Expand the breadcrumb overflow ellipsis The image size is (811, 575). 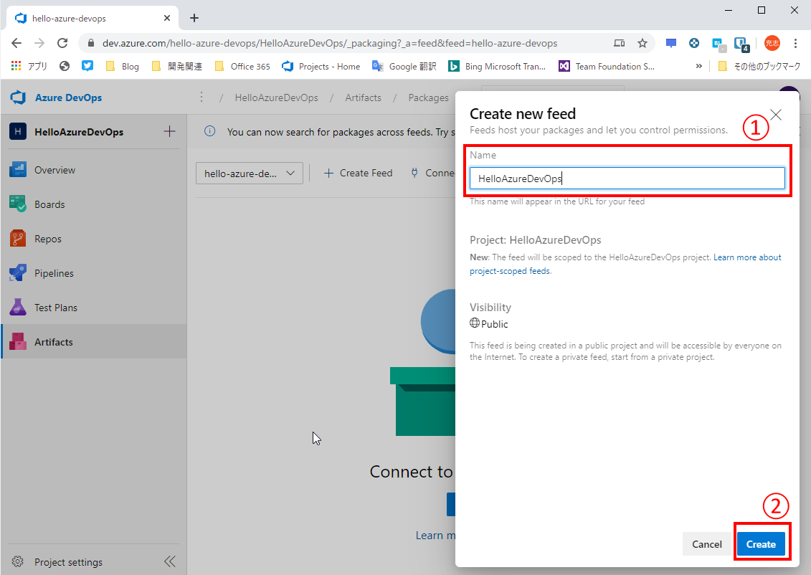201,97
